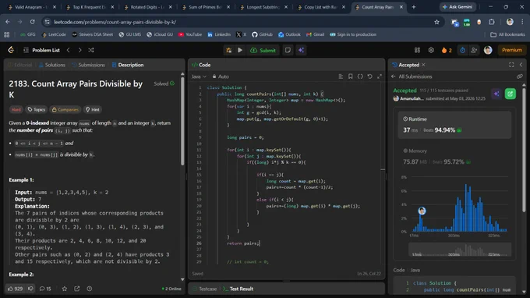The image size is (530, 298).
Task: Click the Premium button
Action: tap(512, 50)
